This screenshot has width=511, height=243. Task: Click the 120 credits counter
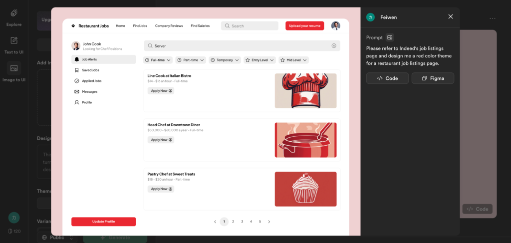click(x=14, y=231)
